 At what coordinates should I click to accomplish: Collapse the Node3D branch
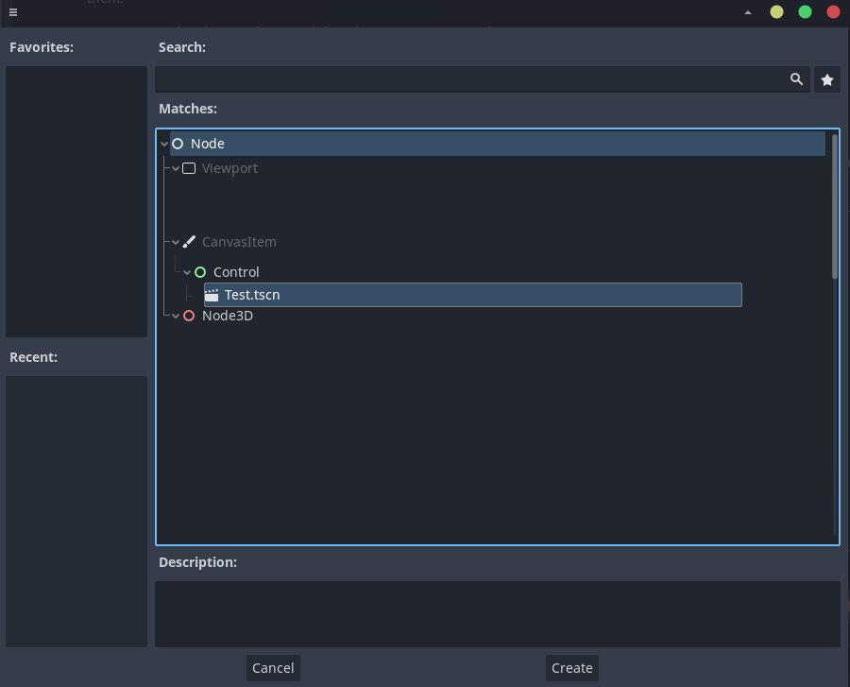pyautogui.click(x=176, y=316)
